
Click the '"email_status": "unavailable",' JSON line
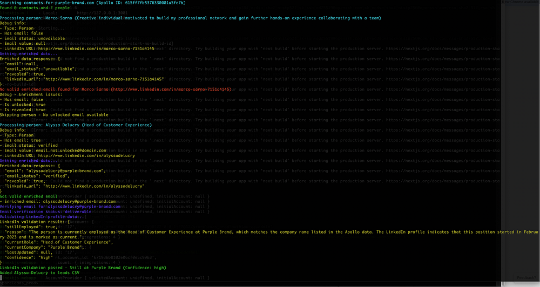pyautogui.click(x=40, y=69)
